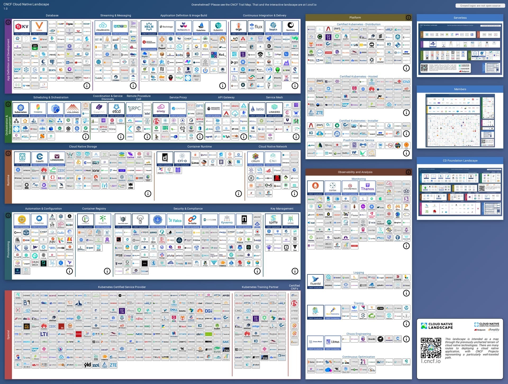
Task: Click the envoy service proxy logo
Action: click(161, 110)
